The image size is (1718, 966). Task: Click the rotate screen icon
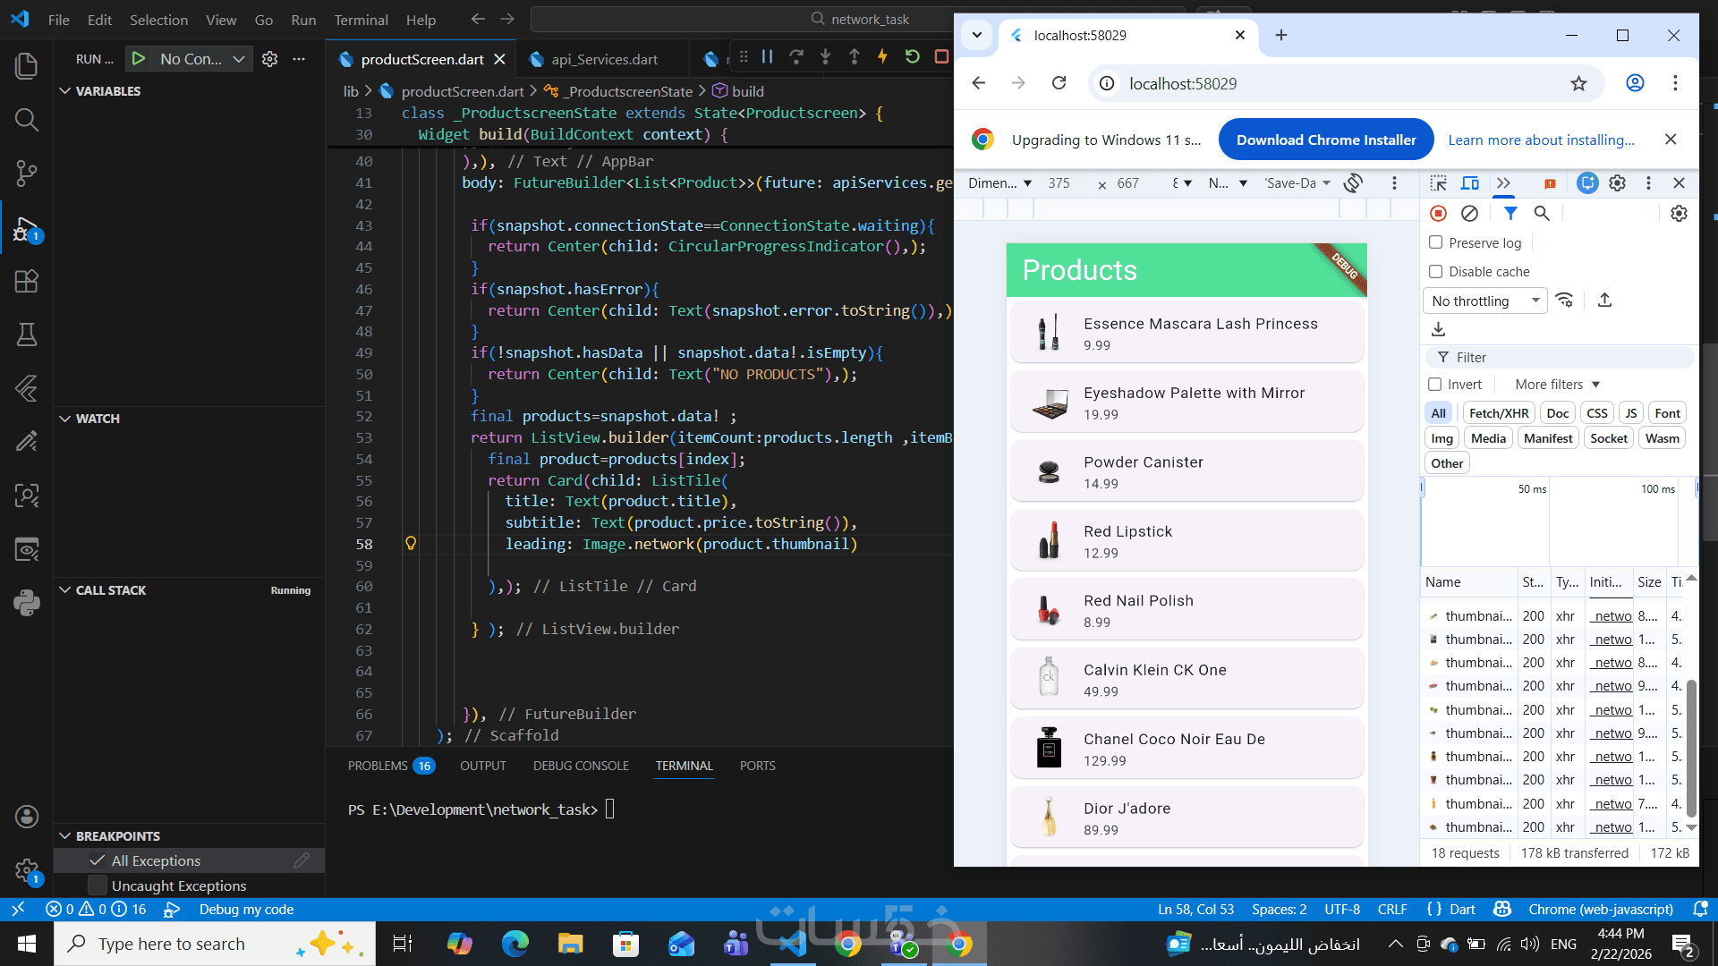tap(1353, 183)
